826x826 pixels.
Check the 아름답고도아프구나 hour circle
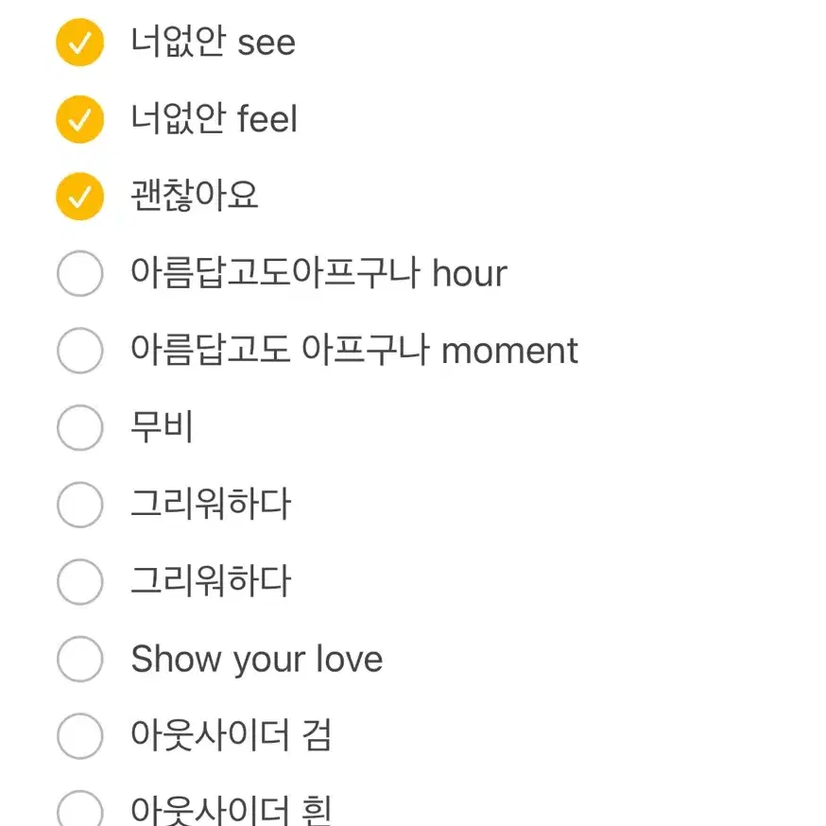pos(80,273)
